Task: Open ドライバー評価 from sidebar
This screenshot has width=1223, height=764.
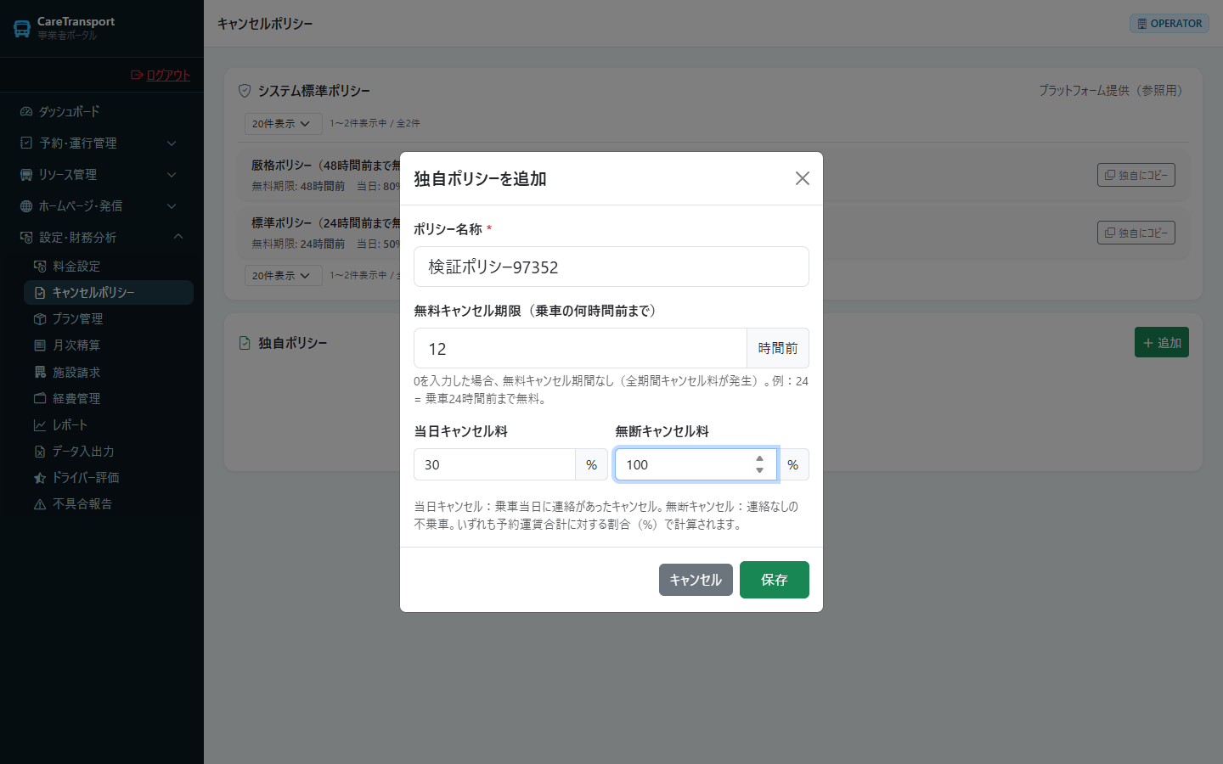Action: click(x=109, y=477)
